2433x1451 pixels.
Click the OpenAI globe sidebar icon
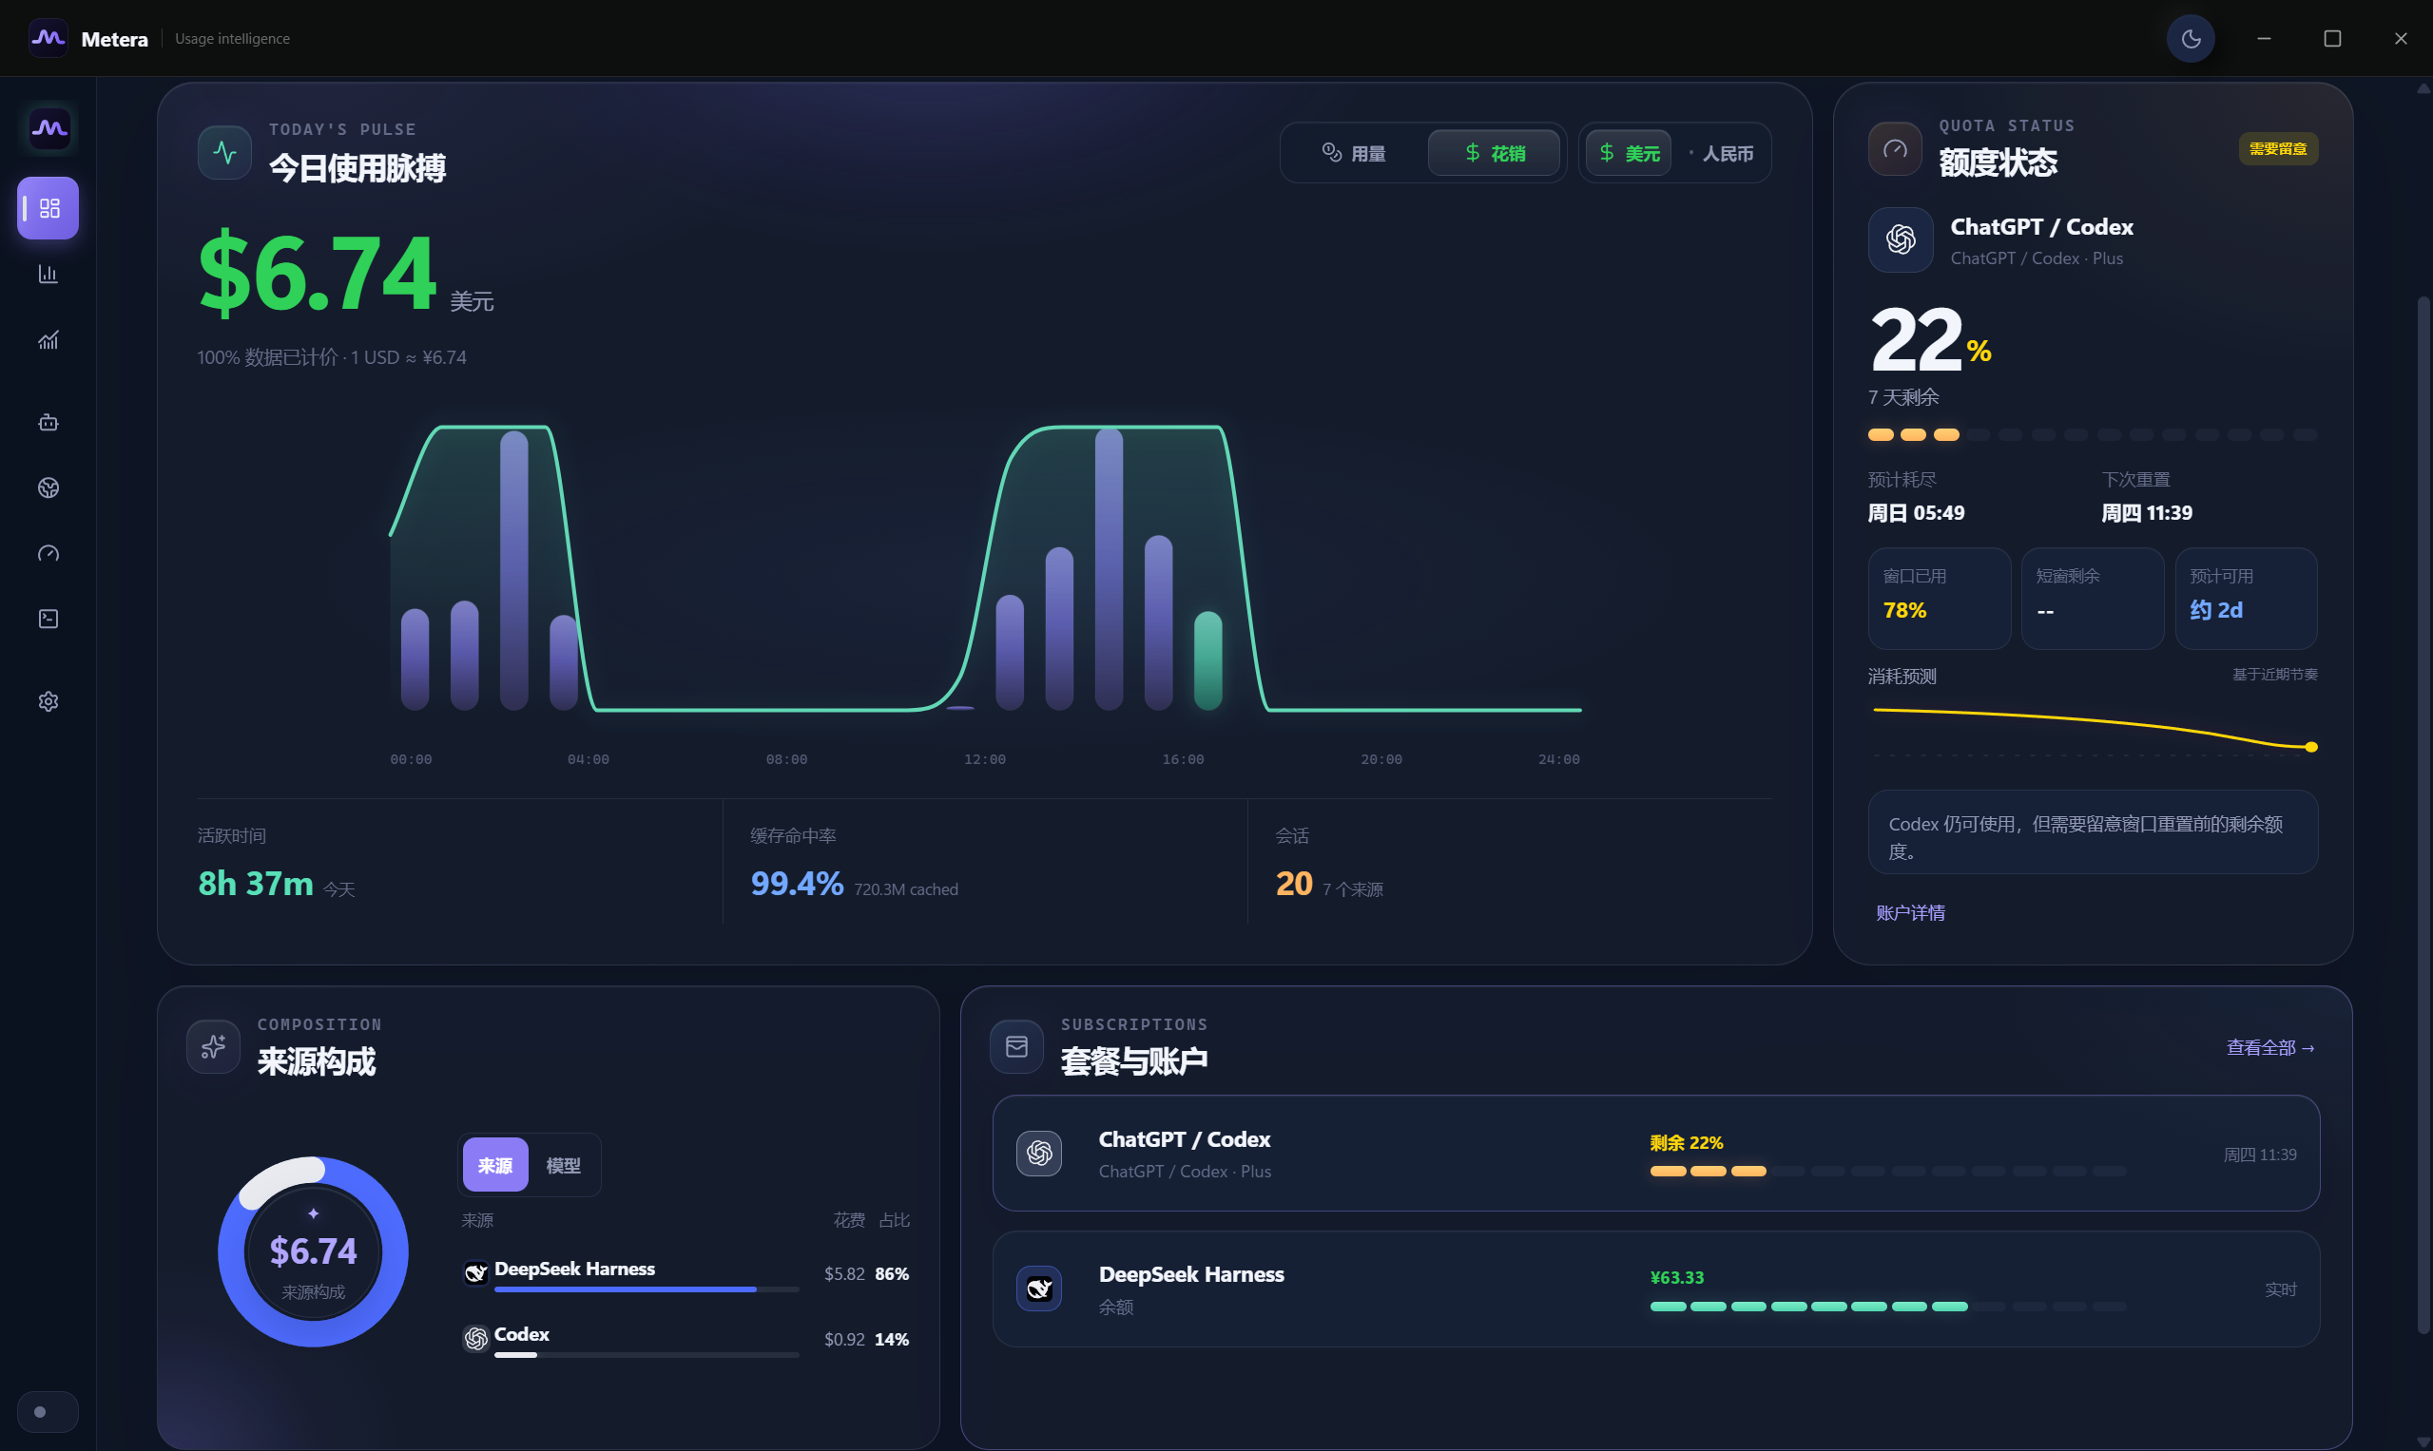tap(48, 487)
